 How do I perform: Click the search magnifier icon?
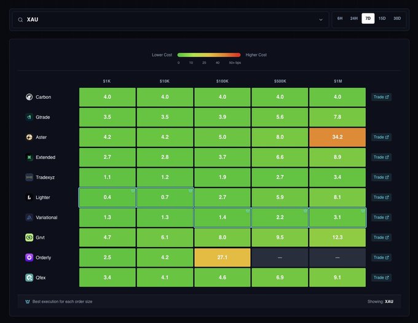pyautogui.click(x=20, y=20)
